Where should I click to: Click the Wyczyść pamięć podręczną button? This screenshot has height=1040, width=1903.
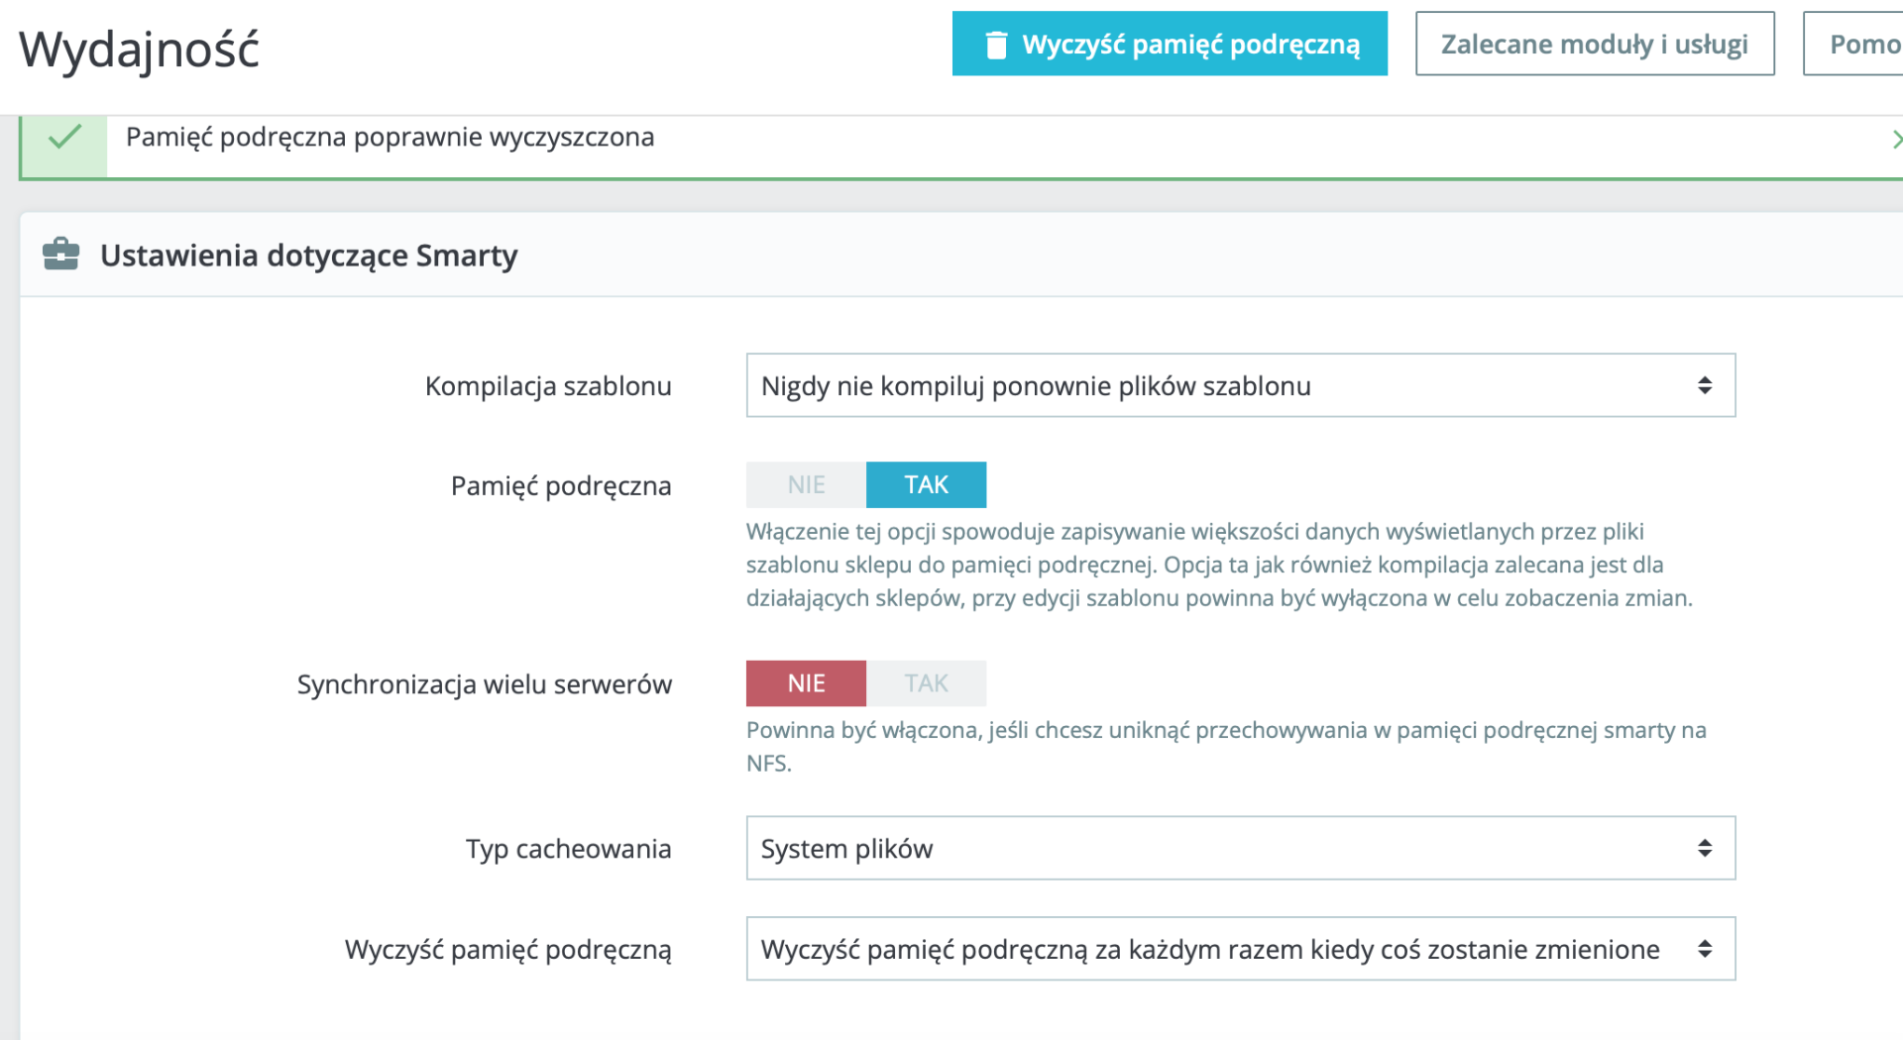[x=1170, y=44]
